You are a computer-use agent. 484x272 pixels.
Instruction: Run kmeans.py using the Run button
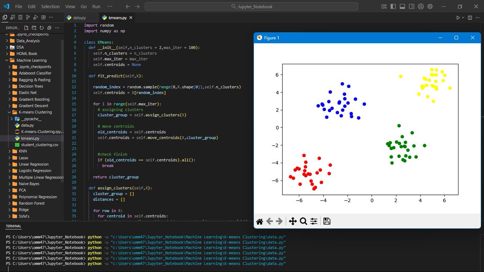[x=458, y=17]
